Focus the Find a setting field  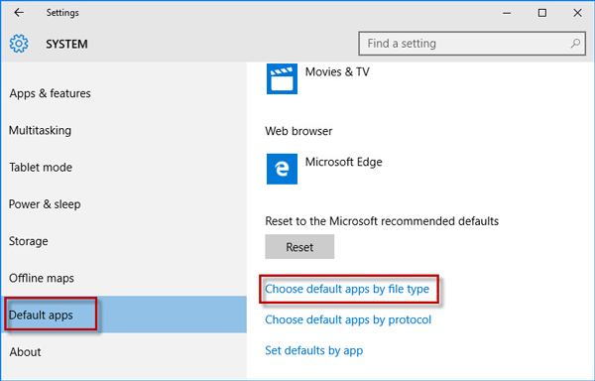[x=472, y=44]
